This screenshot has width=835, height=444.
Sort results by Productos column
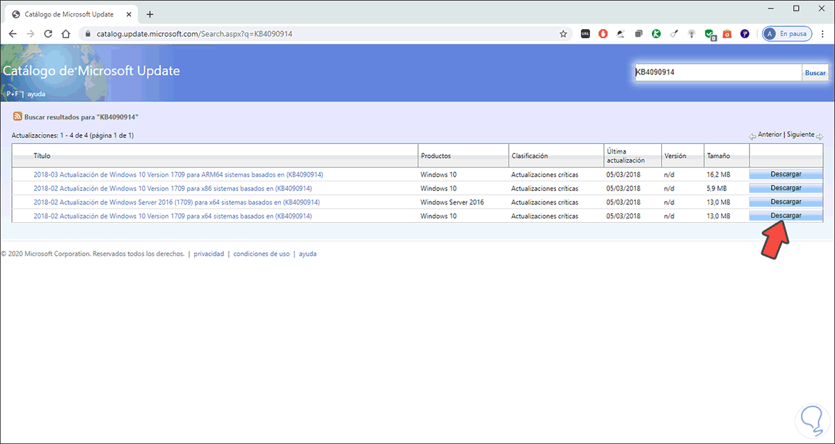coord(436,156)
